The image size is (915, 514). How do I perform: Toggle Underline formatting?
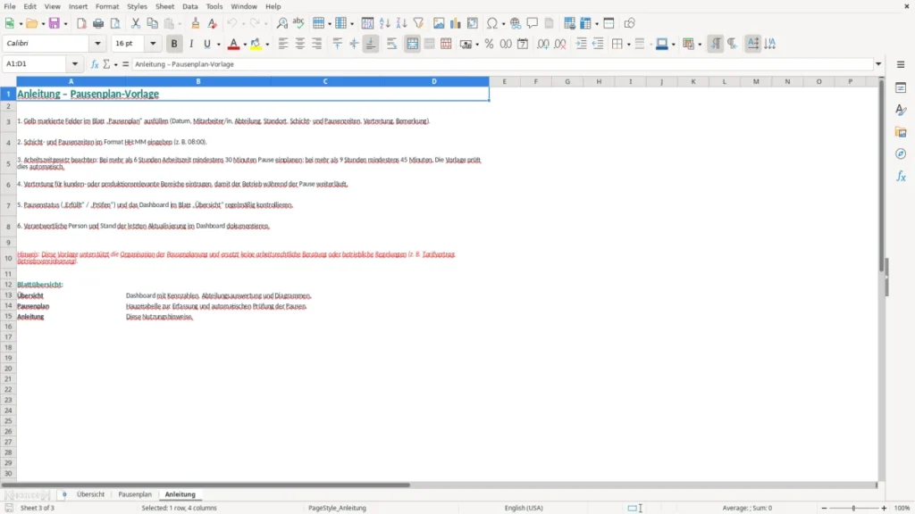click(x=206, y=44)
